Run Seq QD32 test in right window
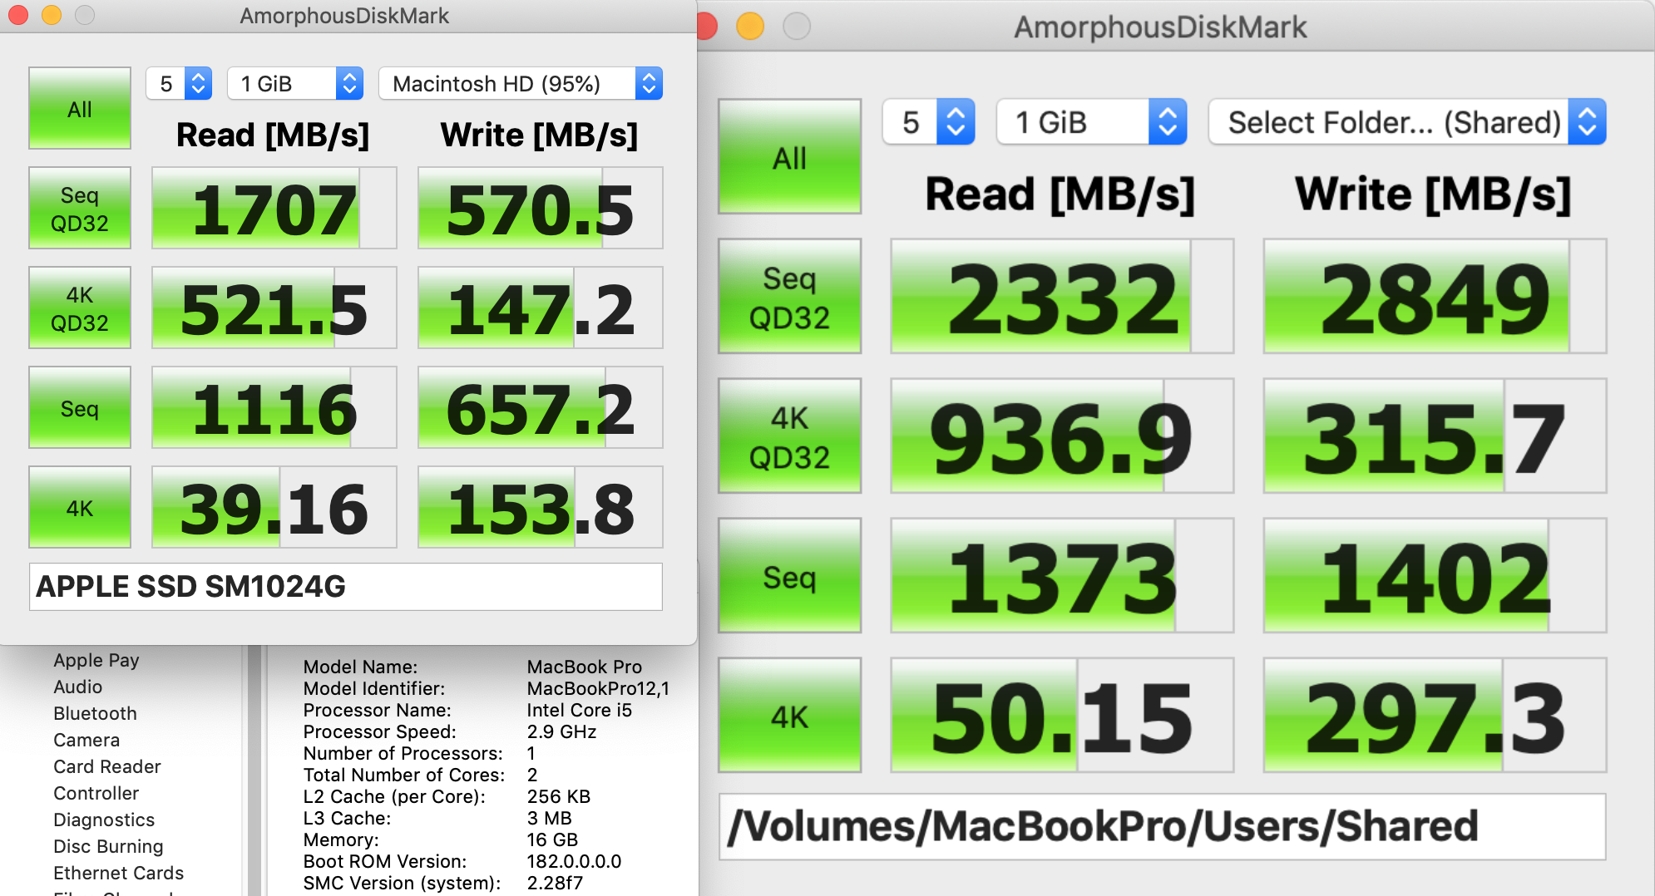This screenshot has width=1655, height=896. pos(789,297)
